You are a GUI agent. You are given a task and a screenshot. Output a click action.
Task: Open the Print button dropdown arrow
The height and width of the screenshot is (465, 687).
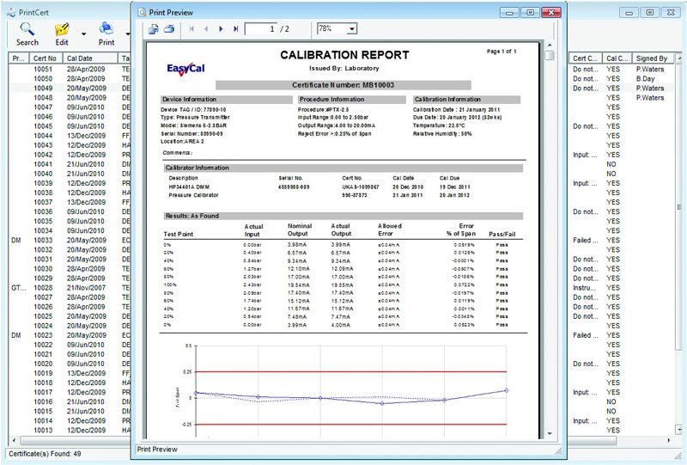[127, 34]
